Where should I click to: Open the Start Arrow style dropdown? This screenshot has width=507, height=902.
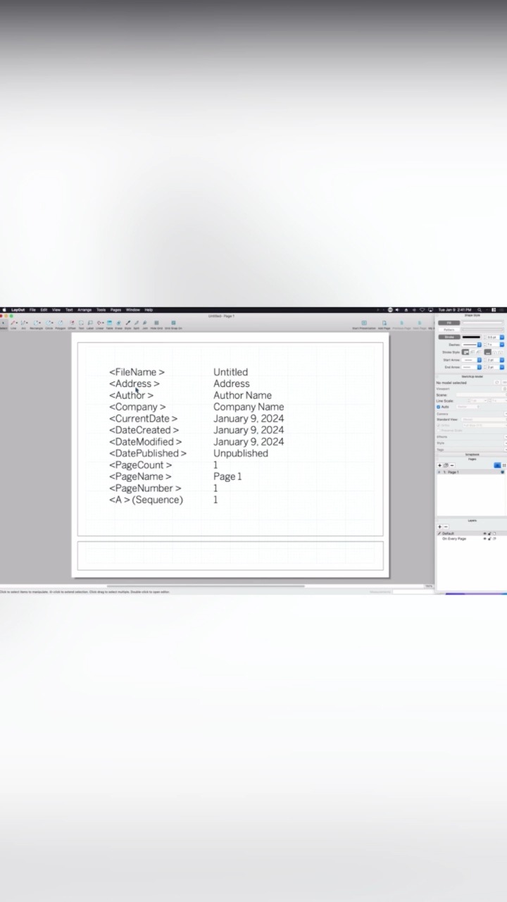click(480, 359)
